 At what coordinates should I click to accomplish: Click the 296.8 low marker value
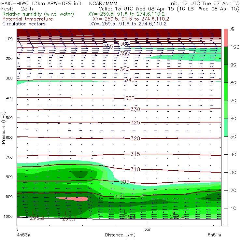pos(37,218)
